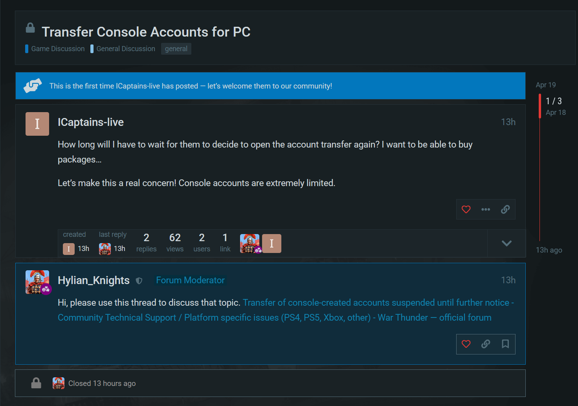Screen dimensions: 578x406
Task: Jump to last post '13h ago'
Action: point(549,250)
